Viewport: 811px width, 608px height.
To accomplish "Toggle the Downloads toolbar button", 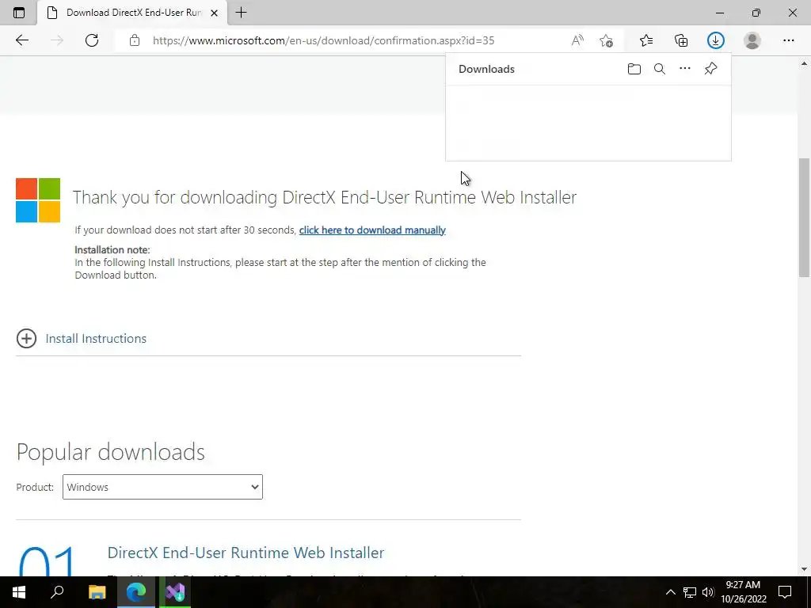I will coord(716,40).
